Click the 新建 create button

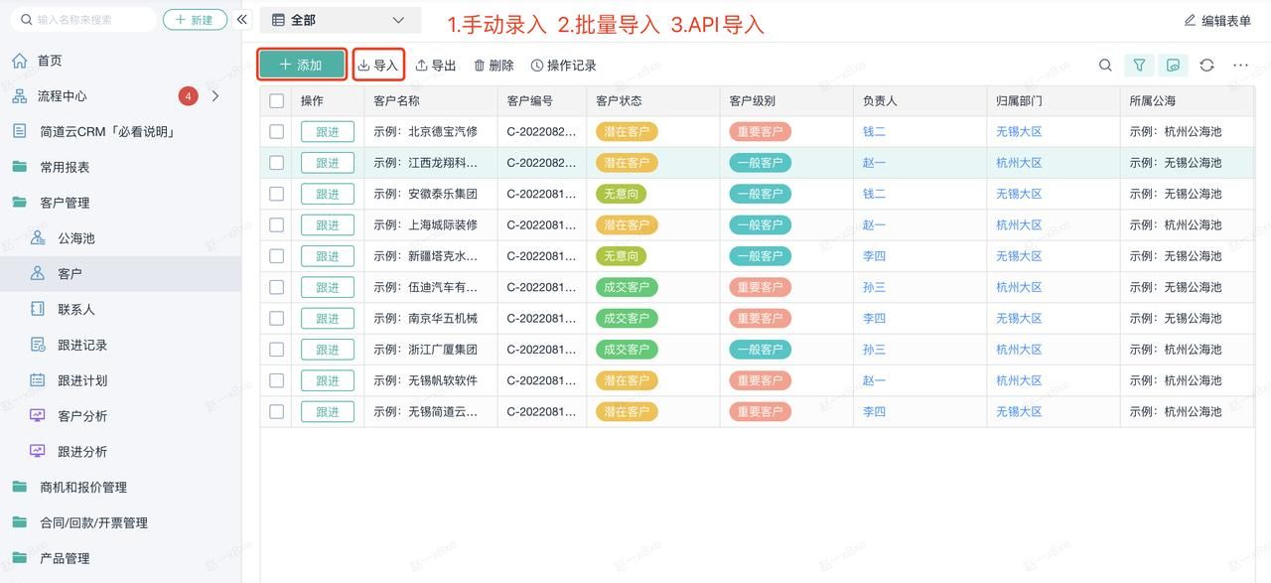tap(194, 19)
